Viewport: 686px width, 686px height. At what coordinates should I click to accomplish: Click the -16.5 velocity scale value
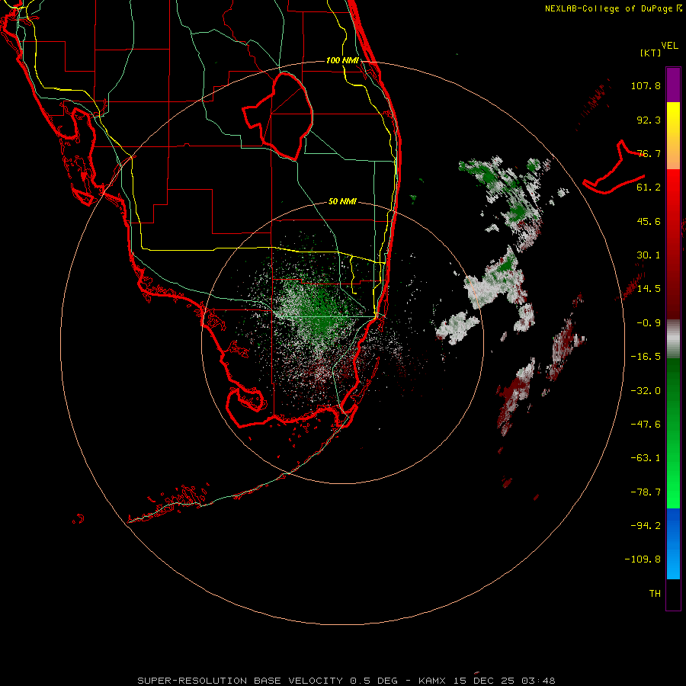coord(646,357)
